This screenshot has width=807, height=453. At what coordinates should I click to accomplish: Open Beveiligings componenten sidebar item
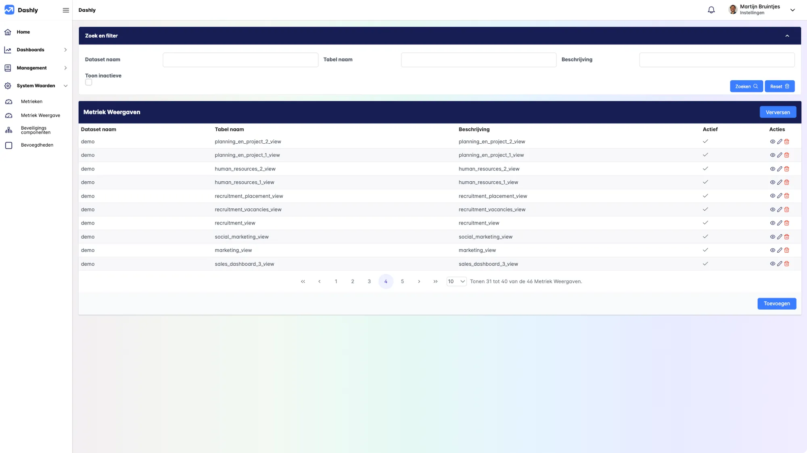36,130
